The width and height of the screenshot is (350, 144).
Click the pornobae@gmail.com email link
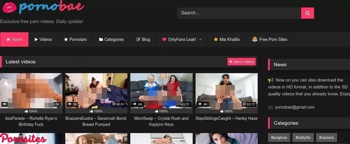coord(295,107)
